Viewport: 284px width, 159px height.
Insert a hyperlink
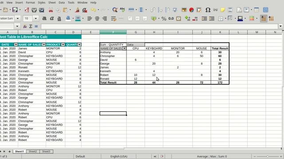pyautogui.click(x=215, y=10)
